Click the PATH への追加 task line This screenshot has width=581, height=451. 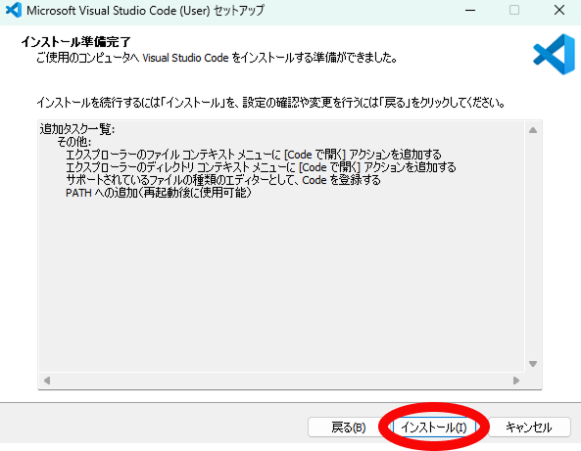coord(159,193)
